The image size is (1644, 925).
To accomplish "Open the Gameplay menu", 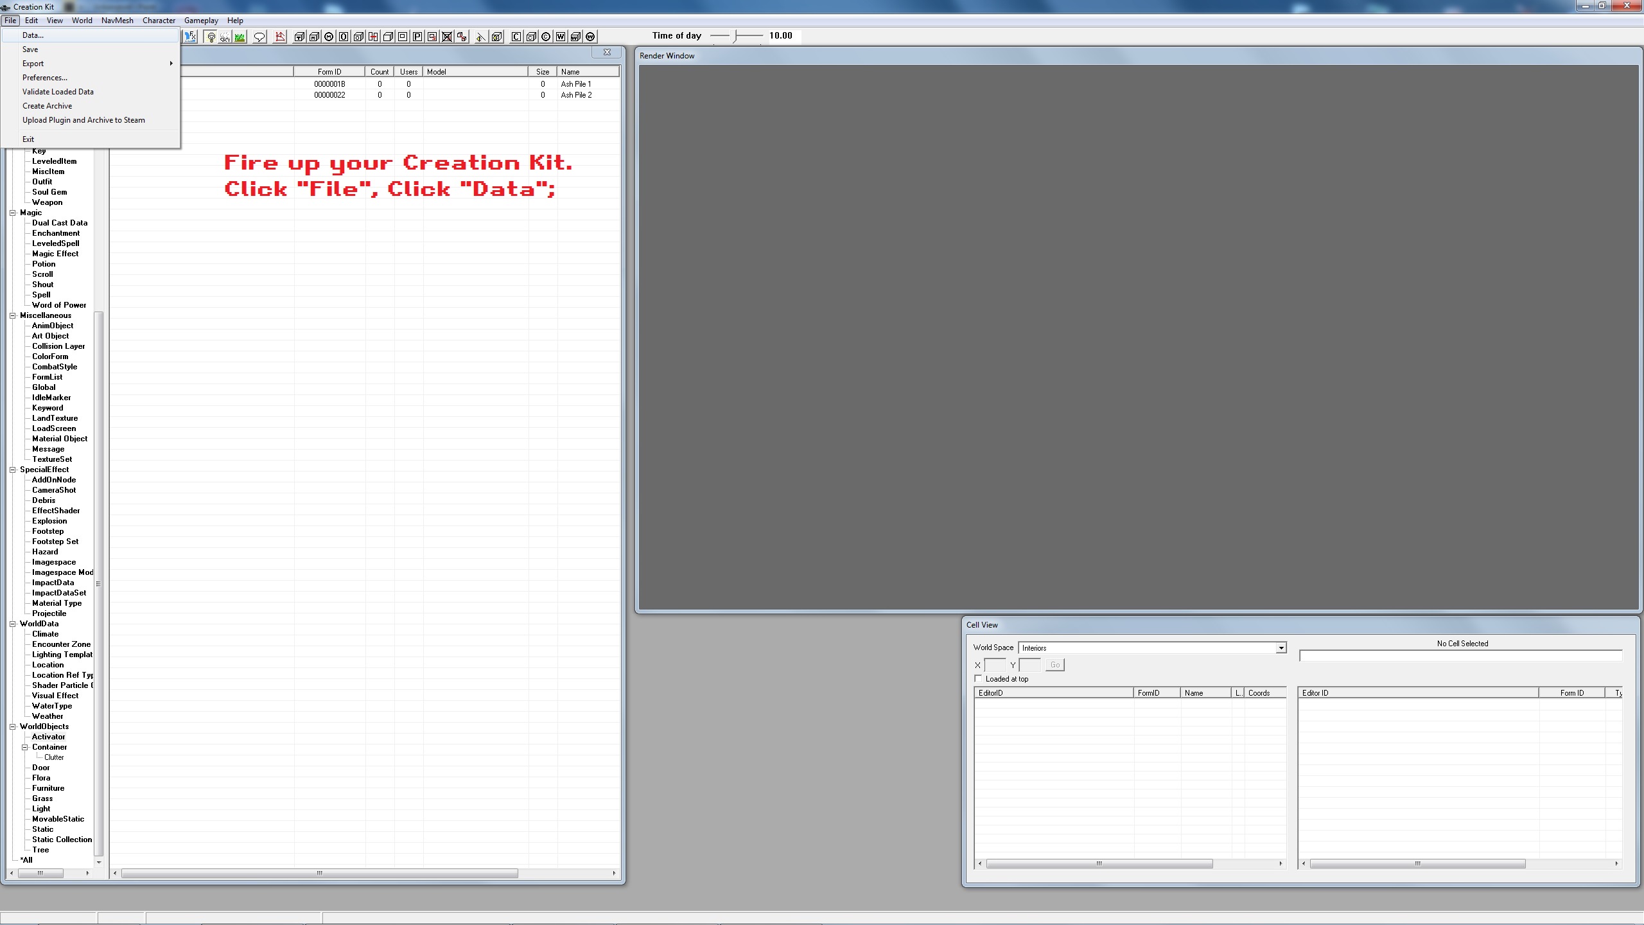I will [201, 21].
